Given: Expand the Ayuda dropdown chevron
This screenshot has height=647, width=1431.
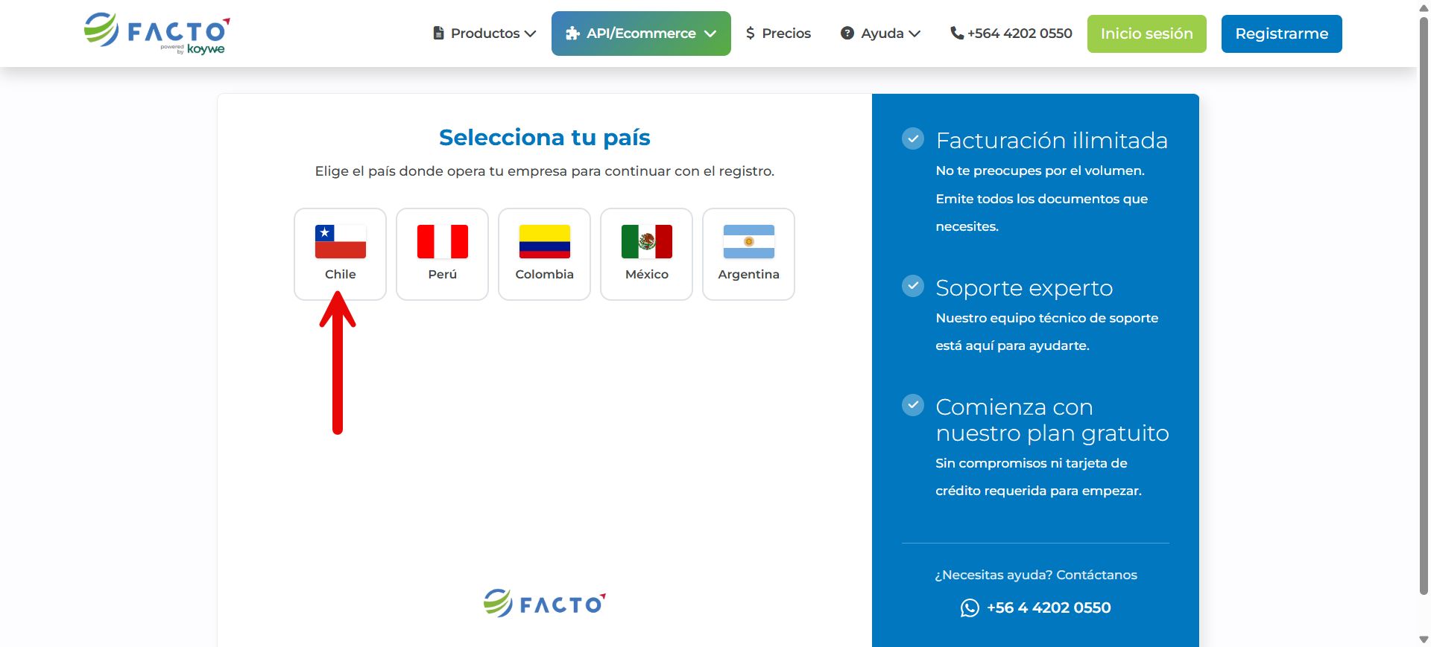Looking at the screenshot, I should point(914,34).
